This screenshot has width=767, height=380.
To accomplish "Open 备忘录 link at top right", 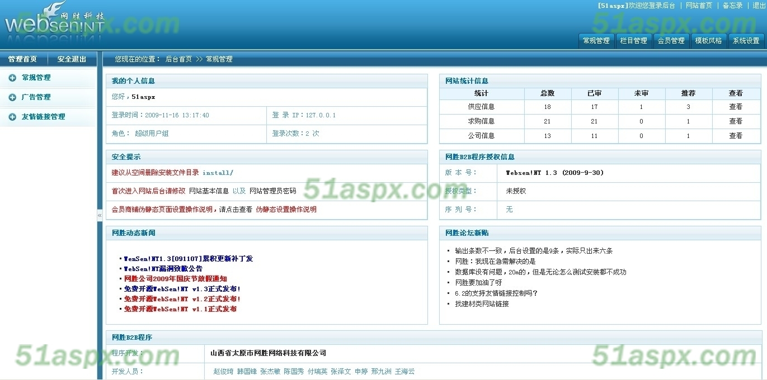I will (732, 6).
